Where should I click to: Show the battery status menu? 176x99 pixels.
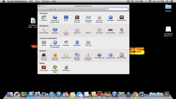point(139,1)
